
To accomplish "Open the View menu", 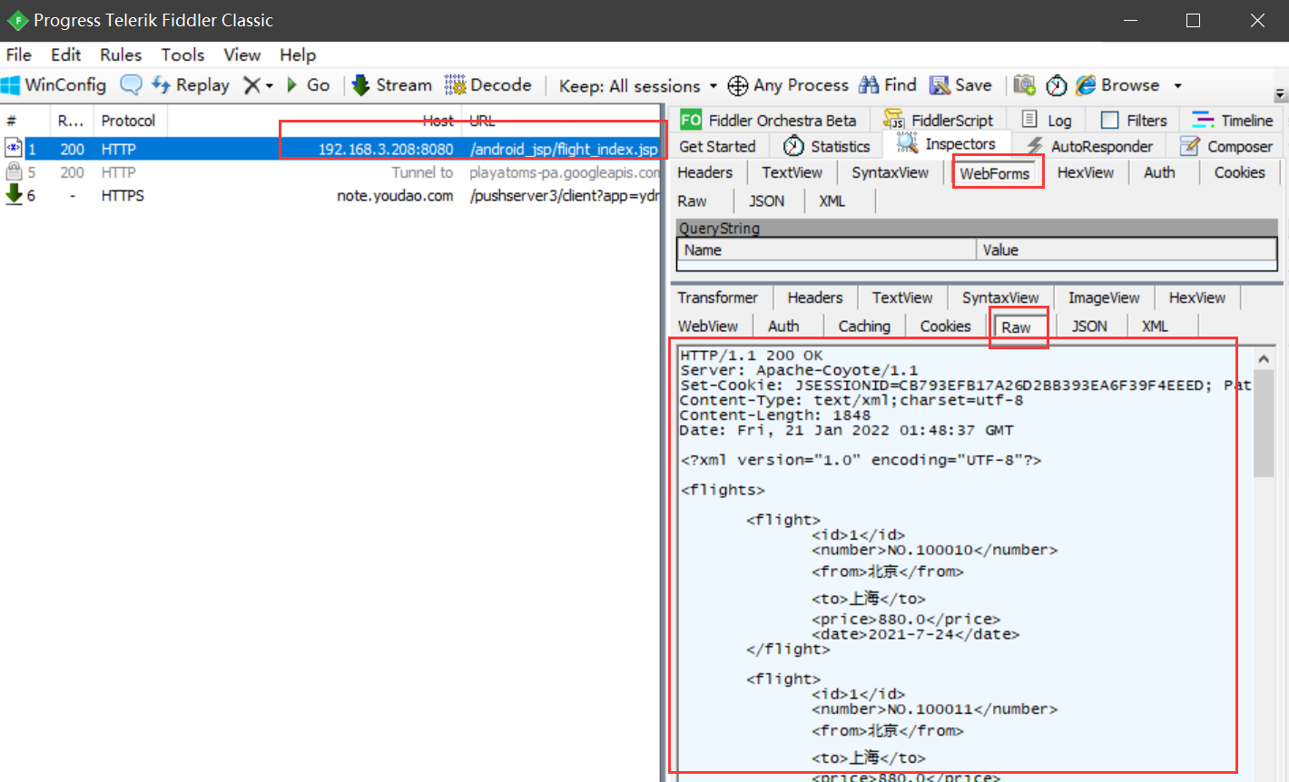I will [242, 54].
